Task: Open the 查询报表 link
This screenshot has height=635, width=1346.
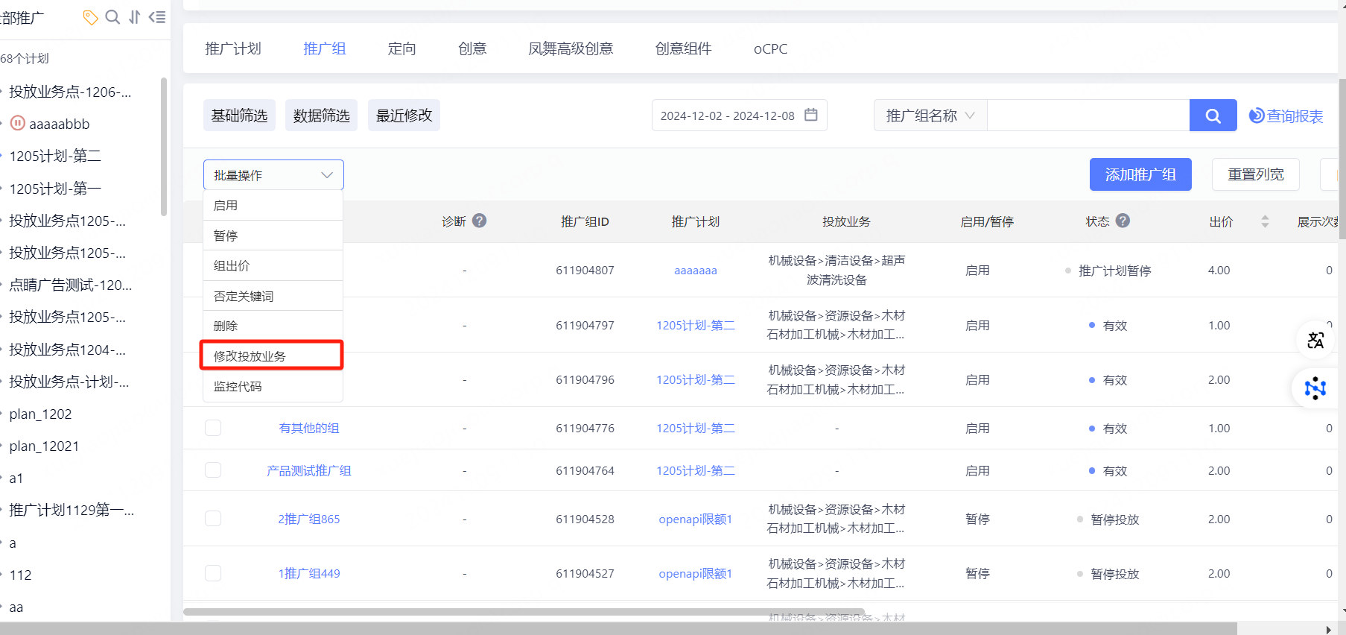Action: click(x=1286, y=116)
